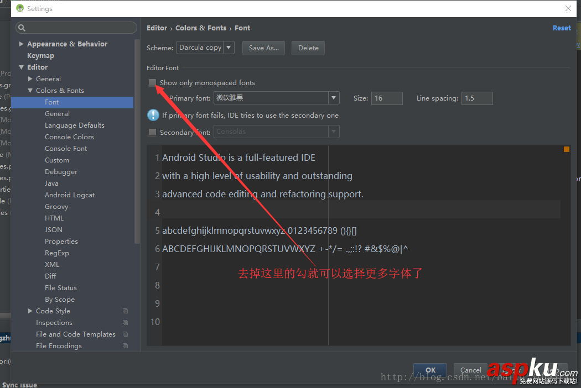
Task: Click preview line starting 'abcdefghijklmnopqrstuvwxyz'
Action: [x=260, y=230]
